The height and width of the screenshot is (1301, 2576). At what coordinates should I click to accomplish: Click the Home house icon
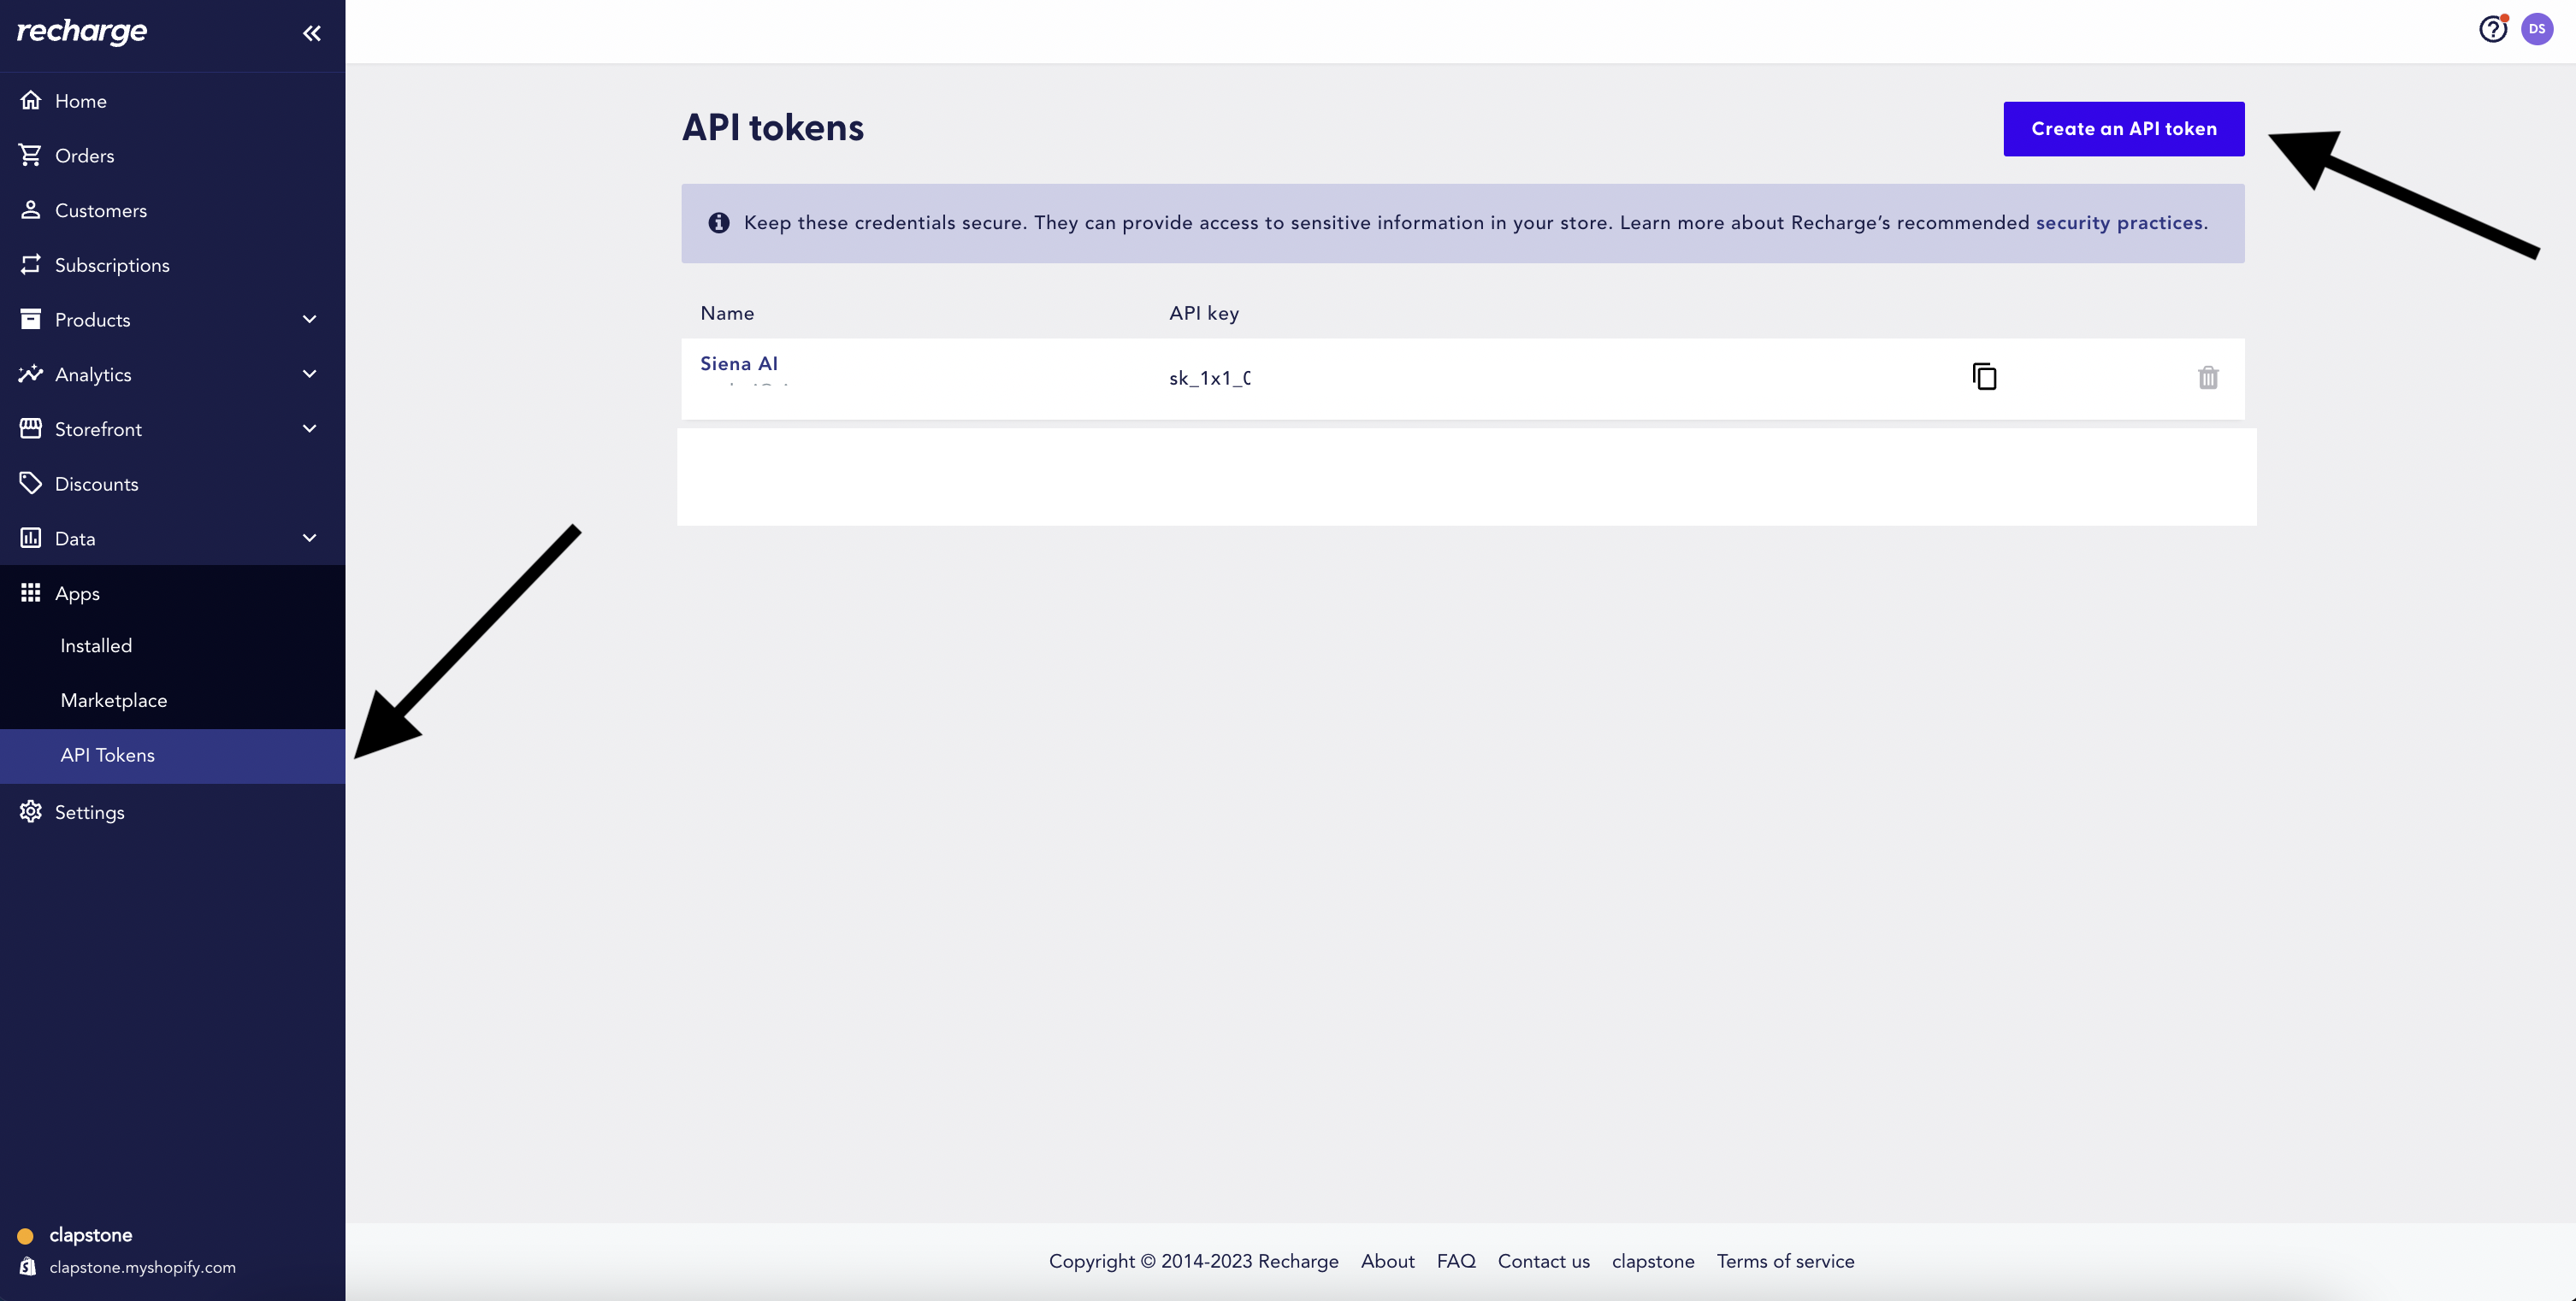coord(31,100)
